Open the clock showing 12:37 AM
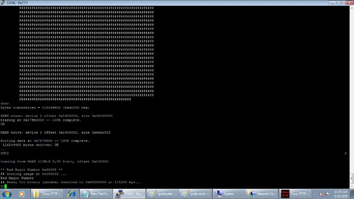 [x=341, y=194]
